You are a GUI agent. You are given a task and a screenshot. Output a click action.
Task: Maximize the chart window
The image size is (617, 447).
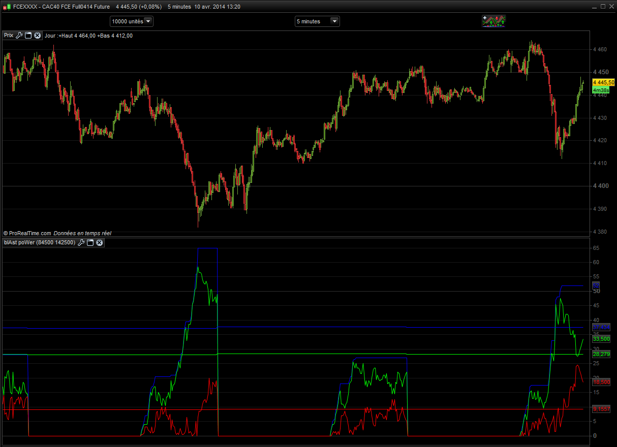603,7
